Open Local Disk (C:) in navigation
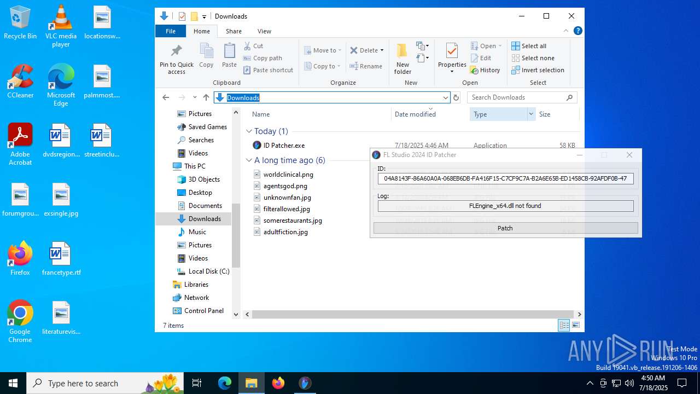This screenshot has width=700, height=394. tap(203, 271)
